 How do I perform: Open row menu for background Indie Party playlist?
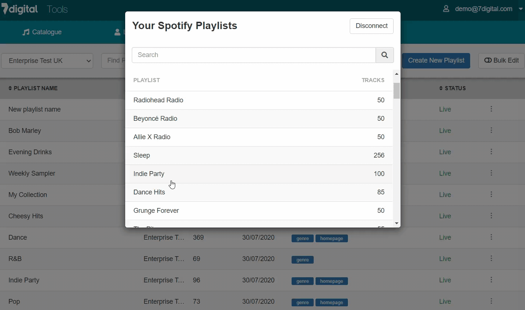pyautogui.click(x=491, y=280)
